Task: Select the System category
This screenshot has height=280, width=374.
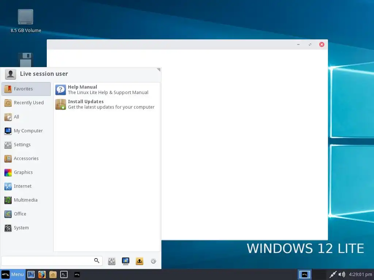Action: coord(26,228)
